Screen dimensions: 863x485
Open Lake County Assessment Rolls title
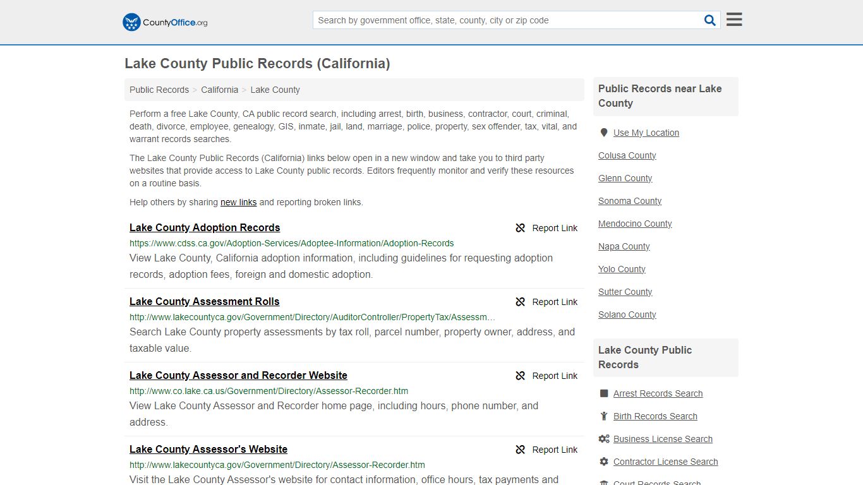click(204, 301)
